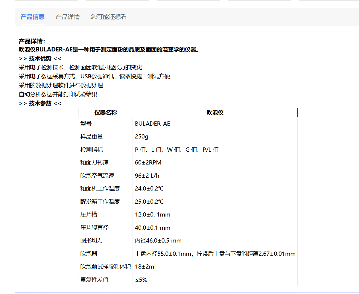
Task: Click the 250g sample weight value
Action: click(142, 137)
